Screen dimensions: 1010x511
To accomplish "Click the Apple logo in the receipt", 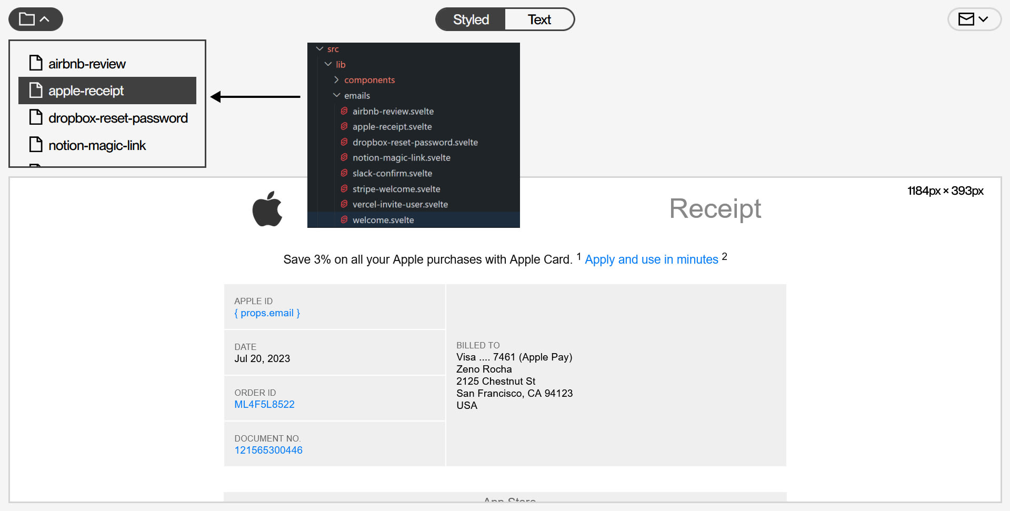I will (267, 208).
